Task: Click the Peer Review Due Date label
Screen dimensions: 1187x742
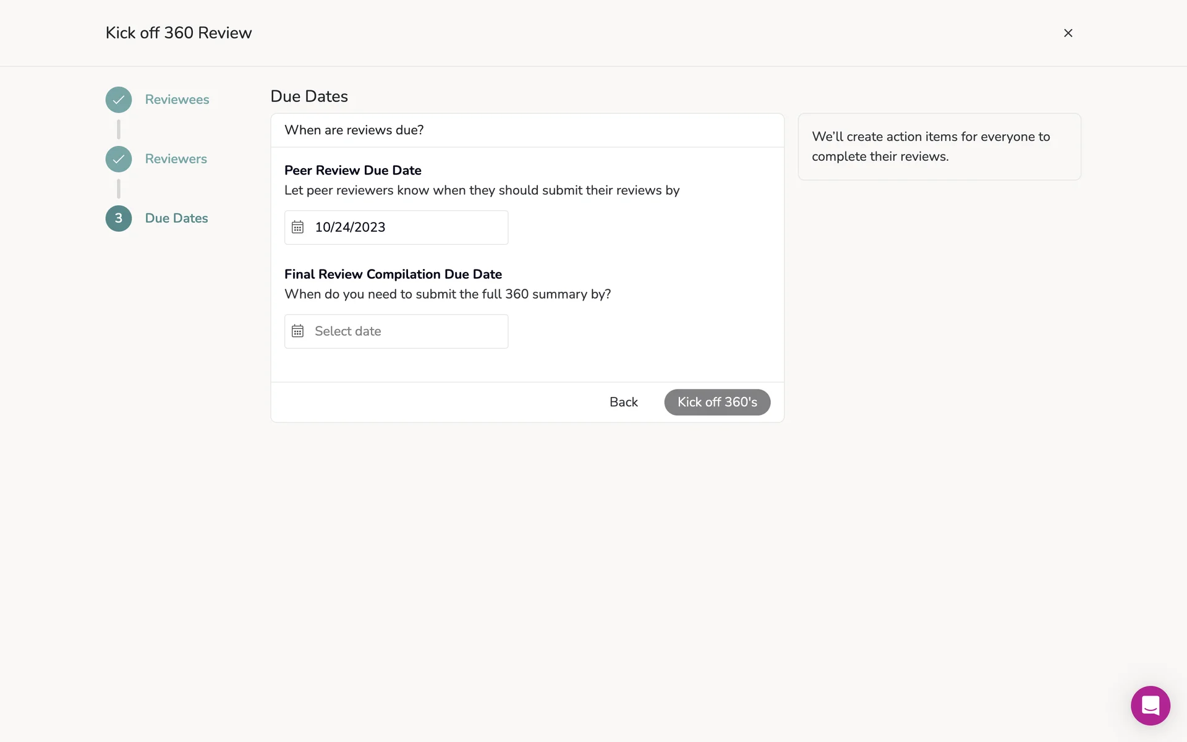Action: pos(353,170)
